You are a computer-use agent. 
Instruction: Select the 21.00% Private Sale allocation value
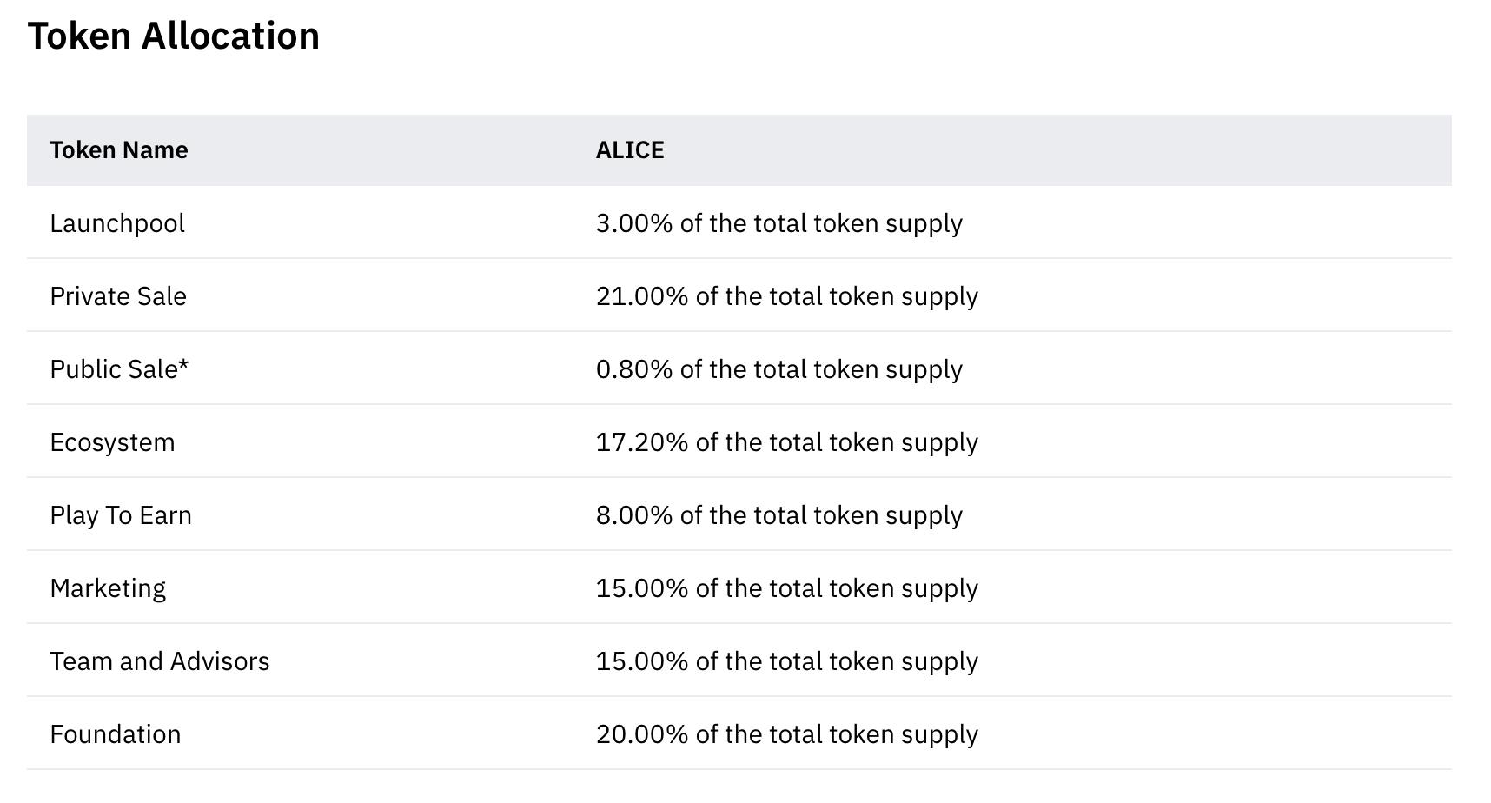pos(786,296)
